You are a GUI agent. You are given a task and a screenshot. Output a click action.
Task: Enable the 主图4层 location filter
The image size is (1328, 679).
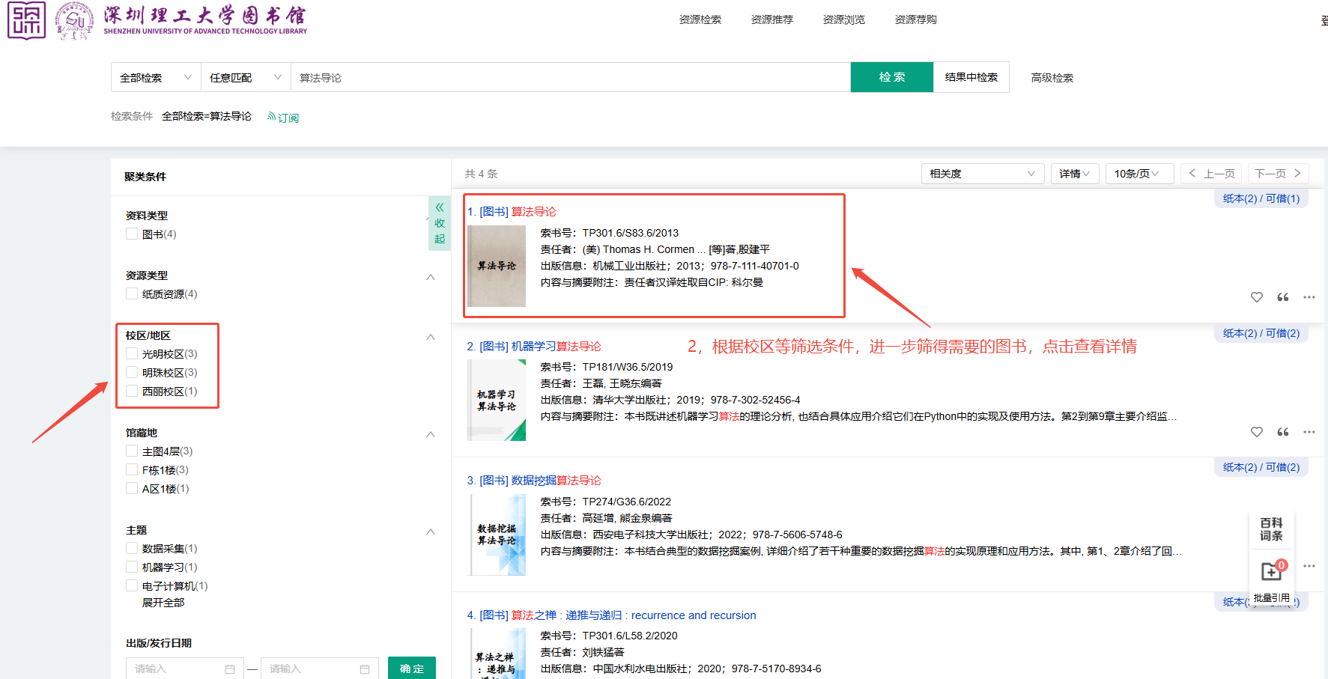132,451
